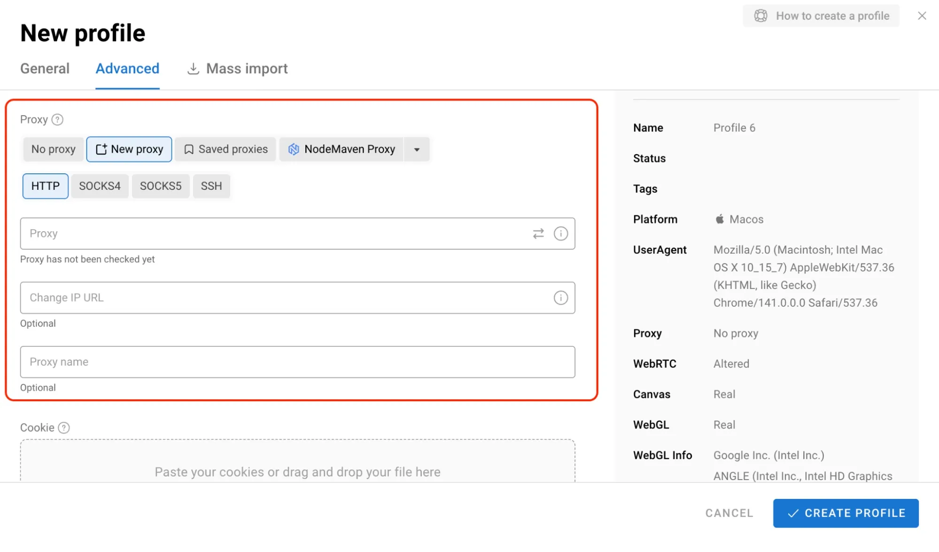Viewport: 939px width, 552px height.
Task: Select the New proxy option
Action: 129,149
